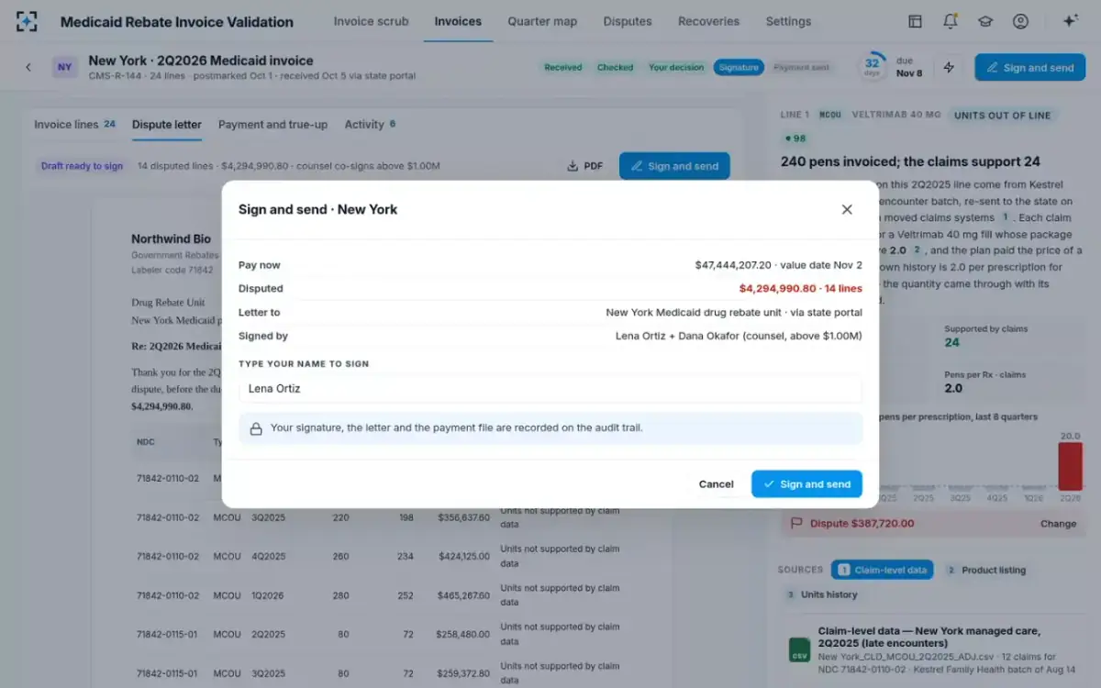
Task: Click the $424,125.00 amount in table
Action: point(463,556)
